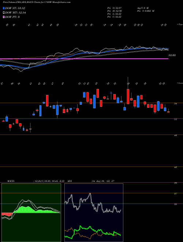Click the 'Pre V: 0.002 M' volume text
The image size is (183, 242).
(145, 11)
